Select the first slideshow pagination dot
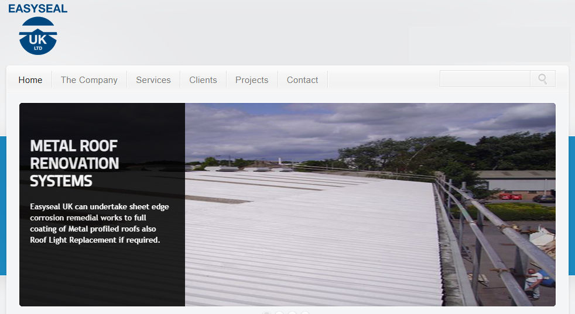The height and width of the screenshot is (314, 575). (x=266, y=313)
